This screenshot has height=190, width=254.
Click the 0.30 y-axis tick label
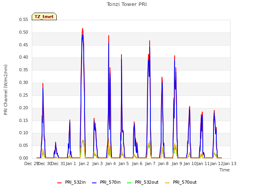coord(23,83)
